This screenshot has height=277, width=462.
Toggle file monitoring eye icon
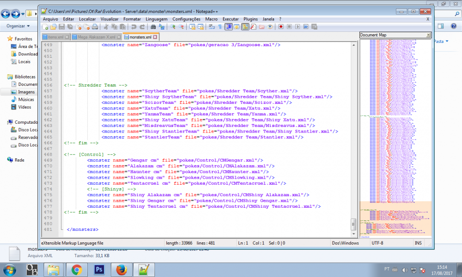[x=270, y=27]
